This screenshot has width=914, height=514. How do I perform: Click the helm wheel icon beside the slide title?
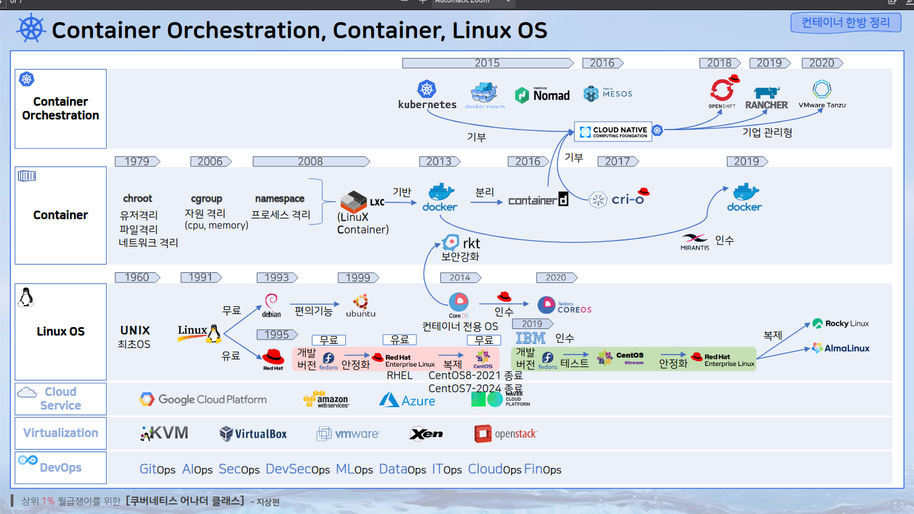(x=31, y=29)
